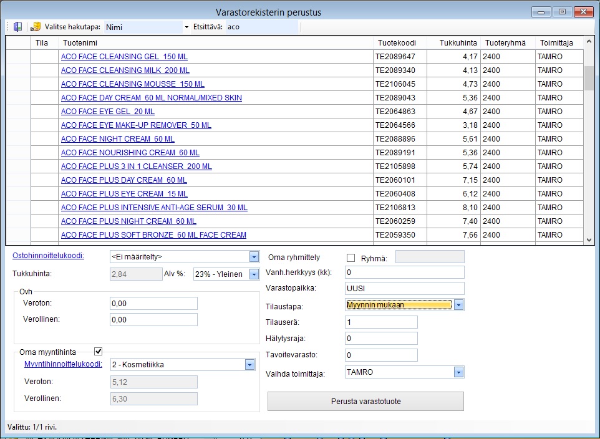Click the Vanh.herkkyys (kk) input field

(x=404, y=272)
